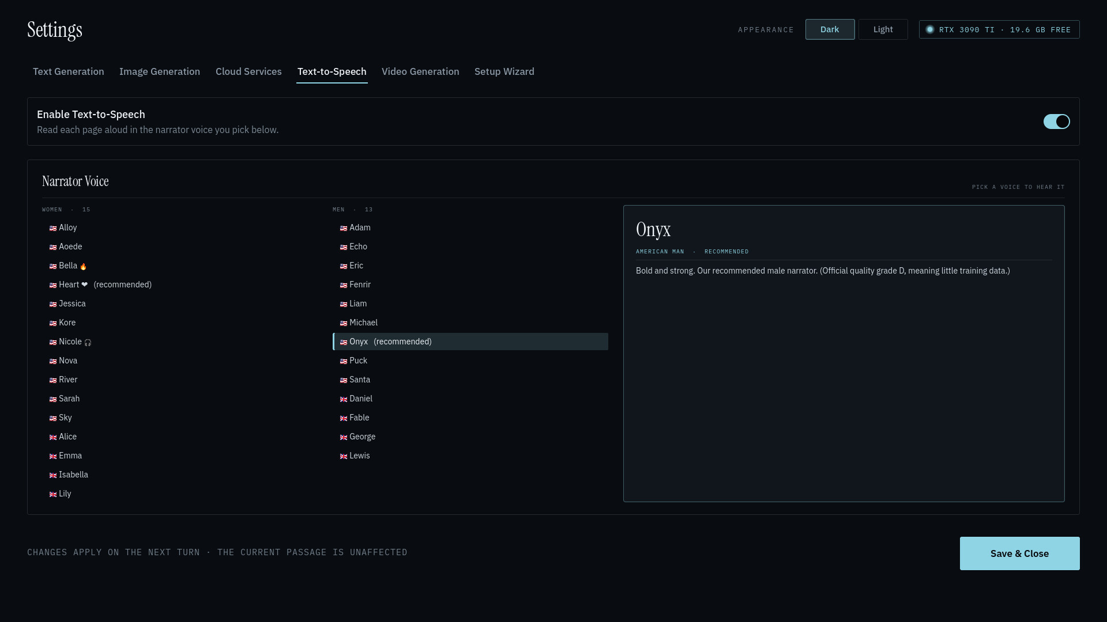Select the Onyx recommended voice row
The height and width of the screenshot is (622, 1107).
pyautogui.click(x=470, y=342)
